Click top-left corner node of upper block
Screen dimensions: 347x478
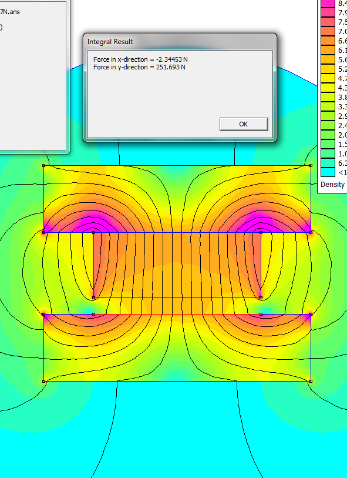pos(44,166)
